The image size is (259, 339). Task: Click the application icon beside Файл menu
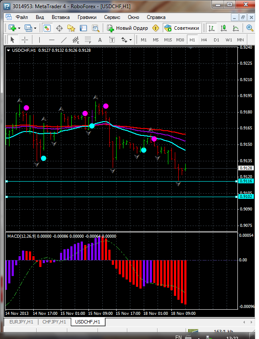(x=9, y=17)
